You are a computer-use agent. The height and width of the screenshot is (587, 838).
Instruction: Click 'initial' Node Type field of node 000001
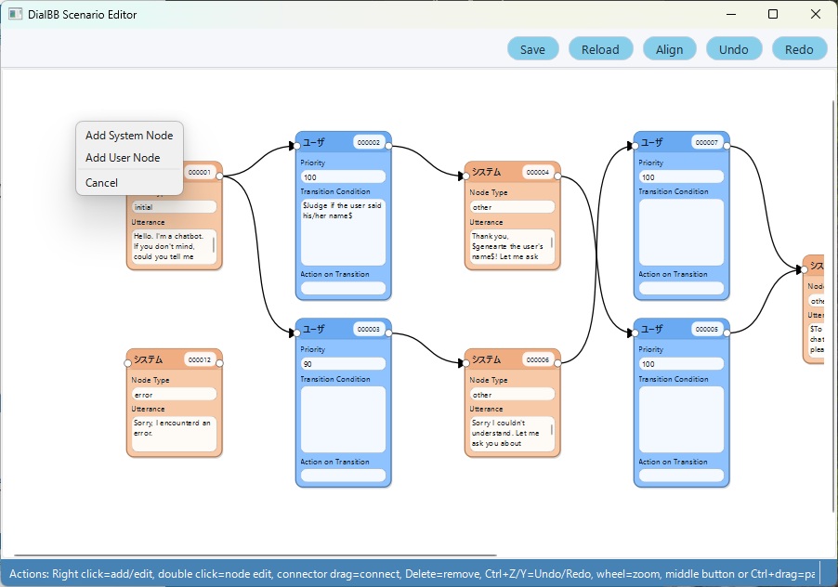[x=175, y=207]
